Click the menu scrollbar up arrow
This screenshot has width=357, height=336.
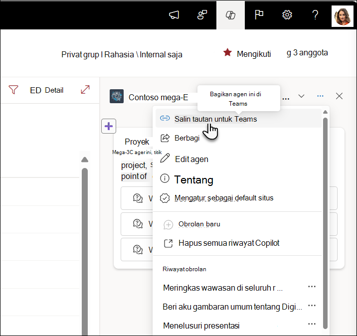[326, 112]
